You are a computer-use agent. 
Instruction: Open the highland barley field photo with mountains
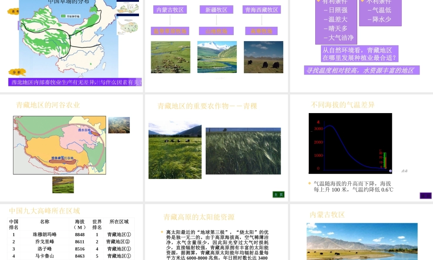(175, 150)
